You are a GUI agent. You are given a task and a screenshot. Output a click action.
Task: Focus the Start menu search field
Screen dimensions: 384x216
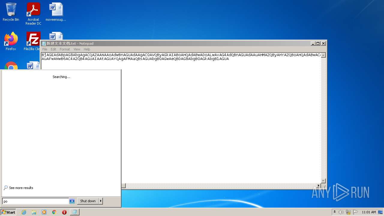pyautogui.click(x=35, y=201)
